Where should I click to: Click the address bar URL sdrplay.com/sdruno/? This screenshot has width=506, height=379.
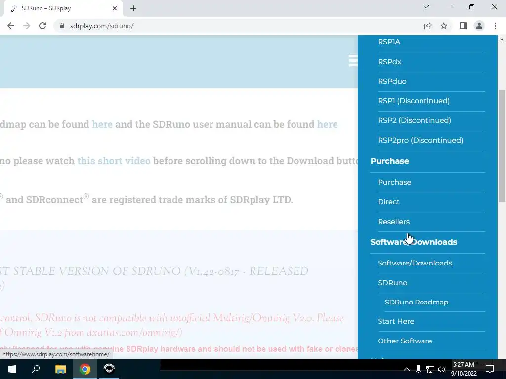(x=102, y=26)
